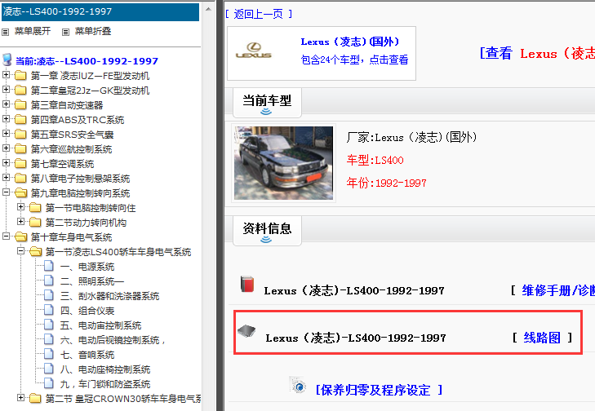This screenshot has height=411, width=595.
Task: Click the 菜单展开 menu icon
Action: 6,33
